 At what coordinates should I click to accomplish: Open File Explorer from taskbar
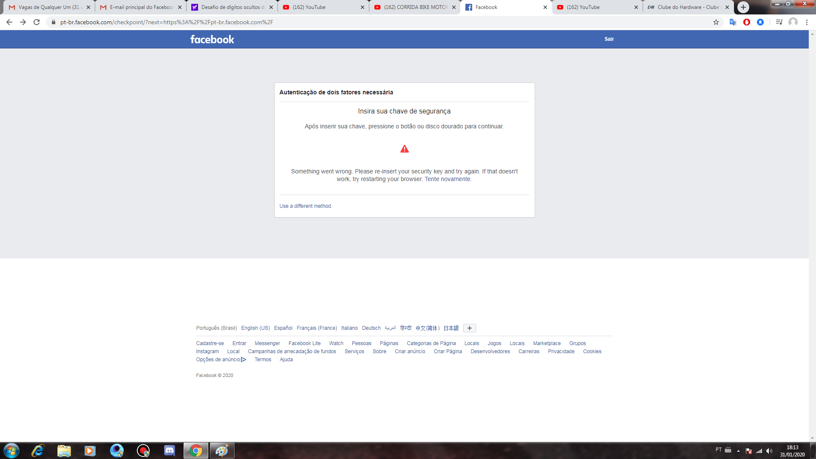click(x=64, y=450)
